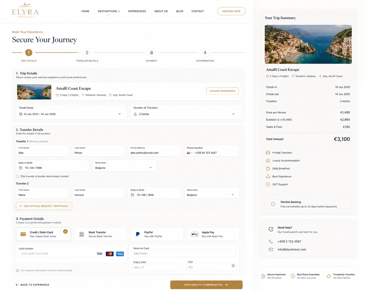Click Proceed to Confirmation button
Screen dimensions: 365x292
click(x=206, y=285)
